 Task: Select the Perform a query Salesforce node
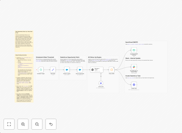[x=67, y=70]
